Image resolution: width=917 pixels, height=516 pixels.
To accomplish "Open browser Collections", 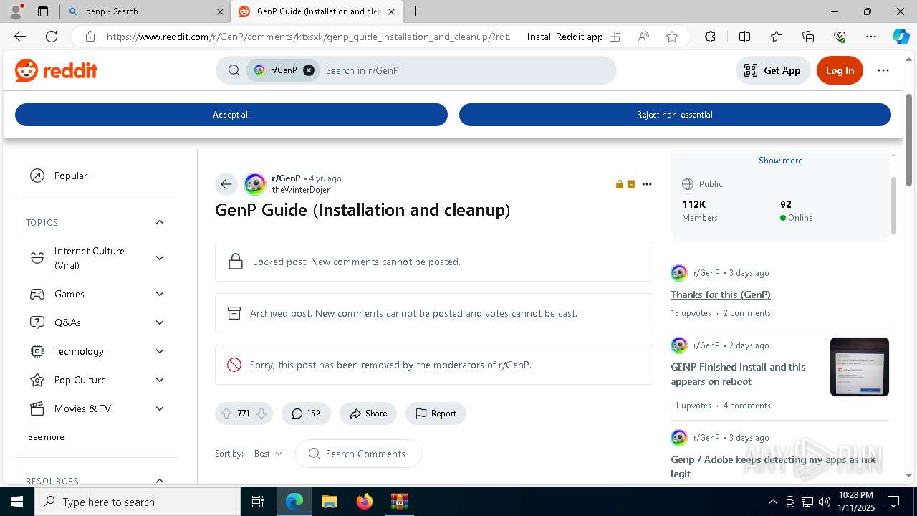I will click(808, 37).
